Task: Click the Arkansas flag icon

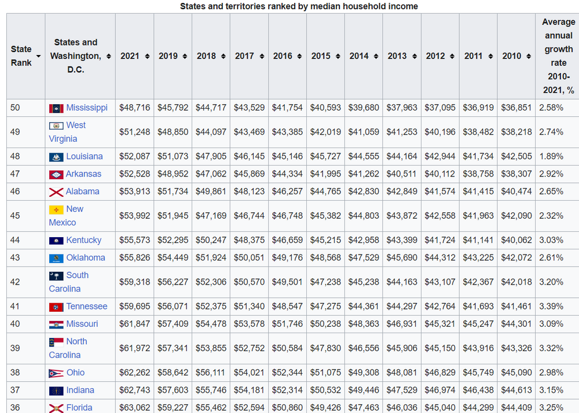Action: tap(56, 174)
